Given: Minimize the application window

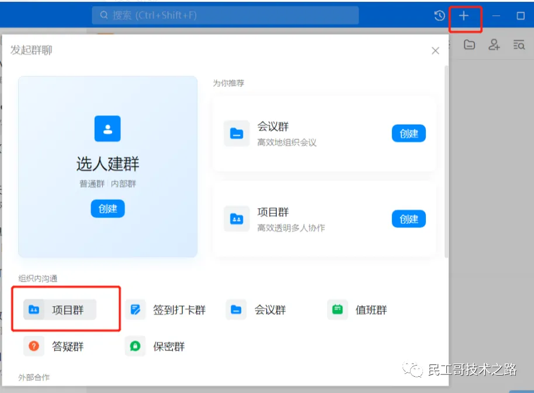Looking at the screenshot, I should coord(496,16).
